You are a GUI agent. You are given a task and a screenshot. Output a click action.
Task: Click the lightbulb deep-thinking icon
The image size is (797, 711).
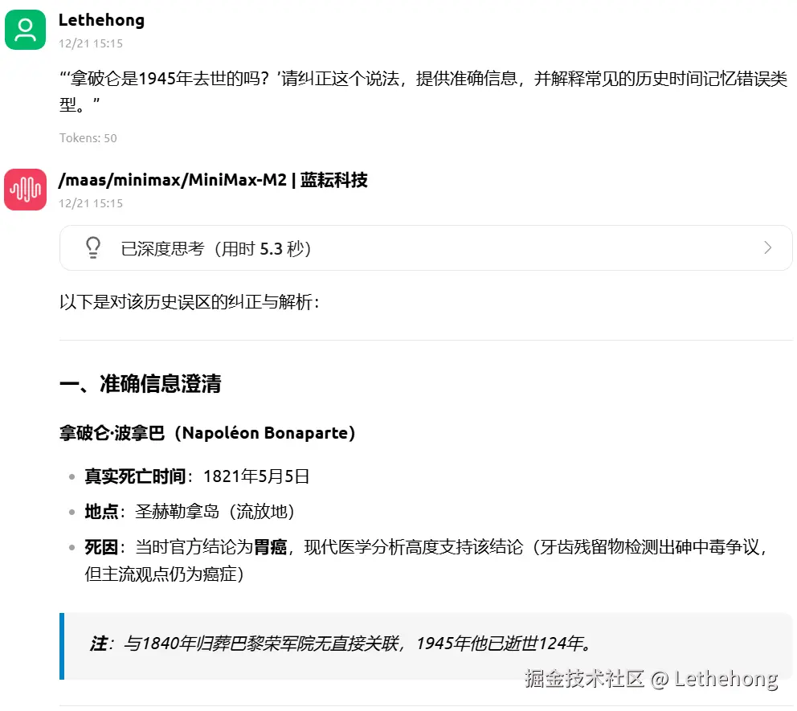coord(93,248)
